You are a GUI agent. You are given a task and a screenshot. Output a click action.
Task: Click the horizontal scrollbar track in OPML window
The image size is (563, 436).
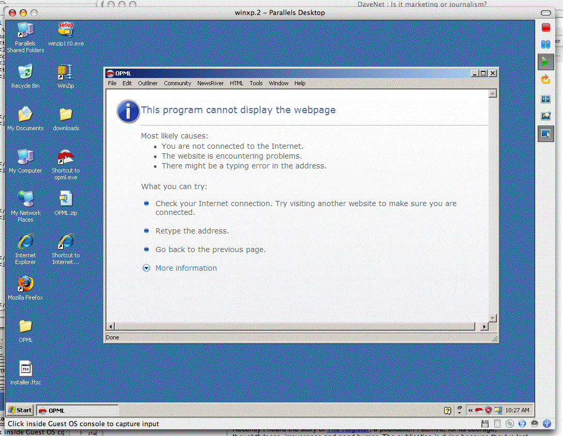pyautogui.click(x=294, y=326)
